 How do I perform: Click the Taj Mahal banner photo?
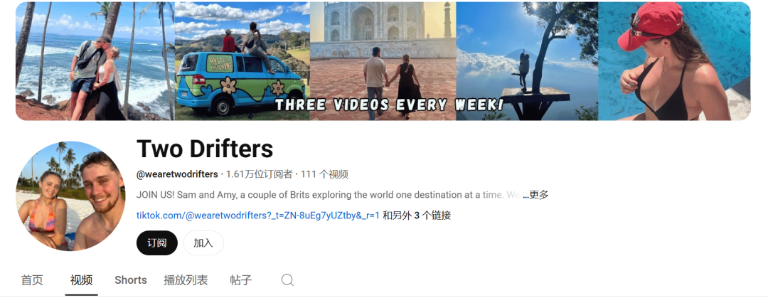[x=383, y=60]
